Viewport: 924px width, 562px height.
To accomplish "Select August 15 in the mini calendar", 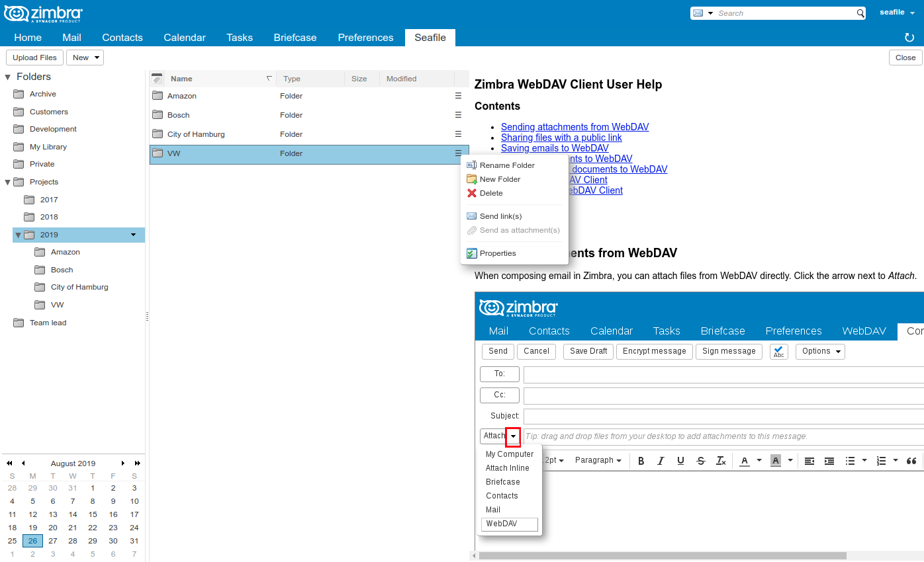I will coord(93,514).
